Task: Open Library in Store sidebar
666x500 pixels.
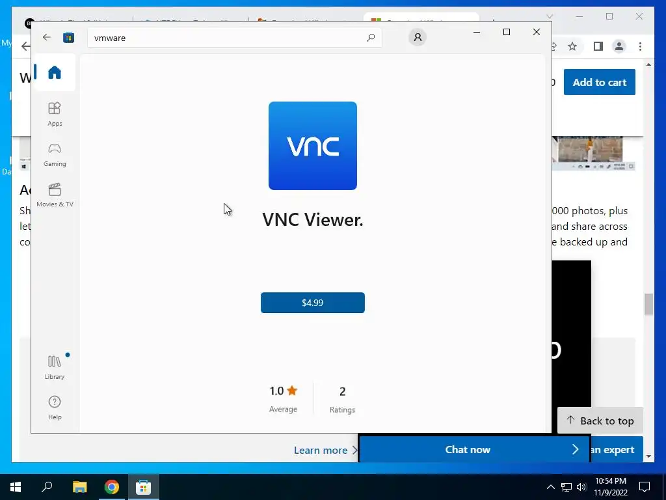Action: (55, 367)
